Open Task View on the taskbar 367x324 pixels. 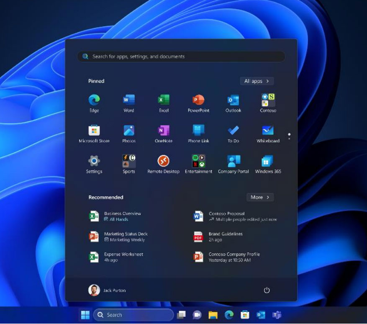tap(181, 315)
